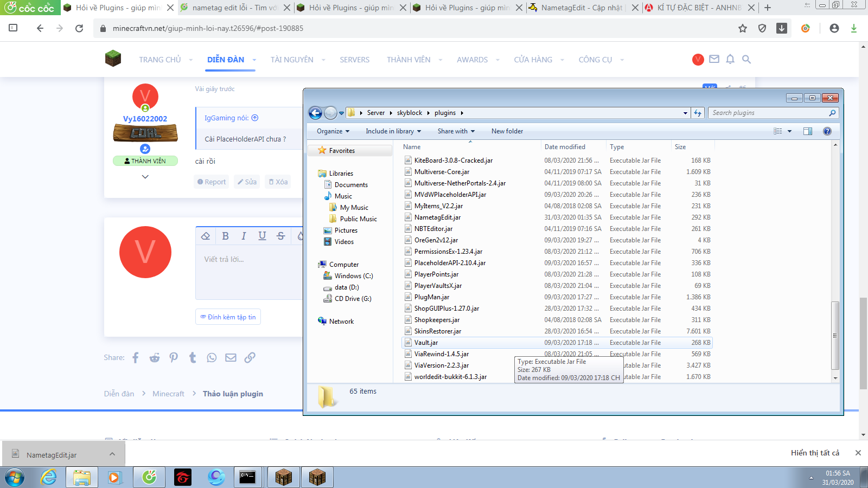Click the Đính kèm tập tin attach button

pos(228,317)
